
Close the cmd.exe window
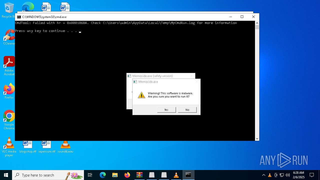pyautogui.click(x=253, y=17)
